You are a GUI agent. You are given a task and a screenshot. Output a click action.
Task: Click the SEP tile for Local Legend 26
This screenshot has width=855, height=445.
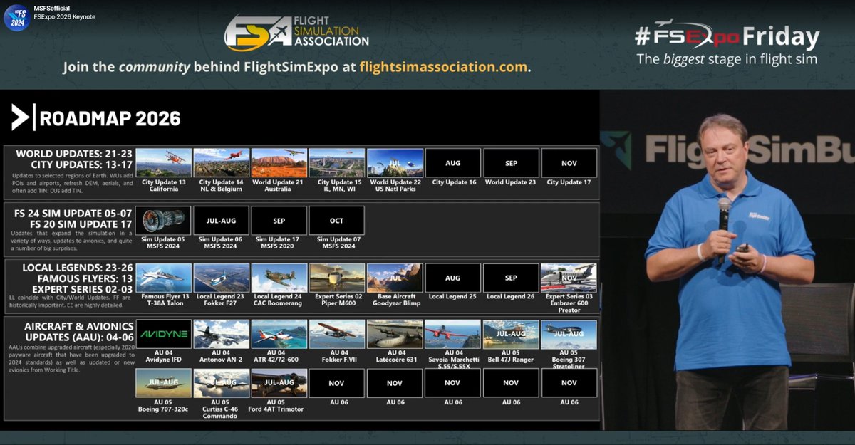click(x=511, y=278)
